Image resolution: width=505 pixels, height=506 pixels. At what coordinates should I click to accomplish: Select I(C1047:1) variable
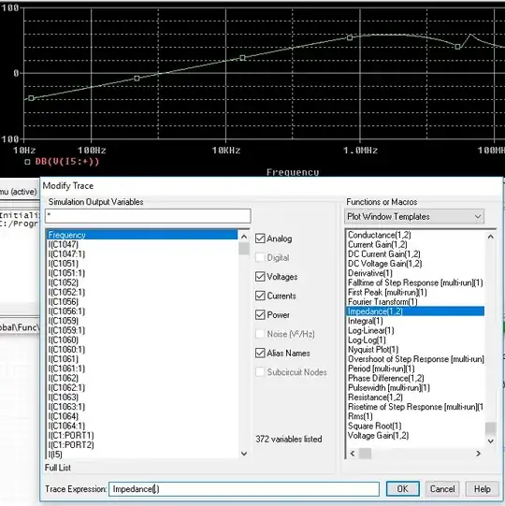(x=66, y=254)
